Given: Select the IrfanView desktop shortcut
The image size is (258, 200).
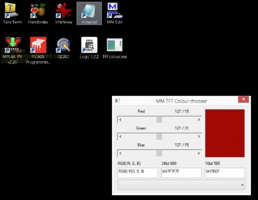Looking at the screenshot, I should click(63, 13).
